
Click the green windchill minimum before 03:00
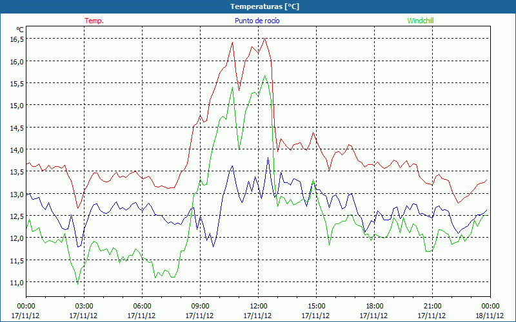coord(77,283)
